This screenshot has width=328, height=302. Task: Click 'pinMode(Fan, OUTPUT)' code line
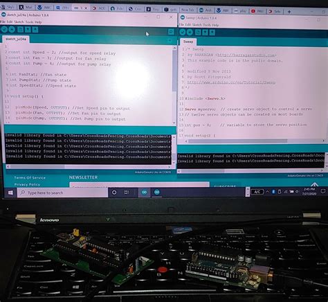pos(68,114)
